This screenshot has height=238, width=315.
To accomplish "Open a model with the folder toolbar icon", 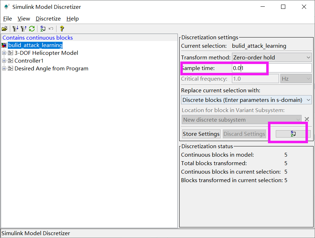I will 5,29.
